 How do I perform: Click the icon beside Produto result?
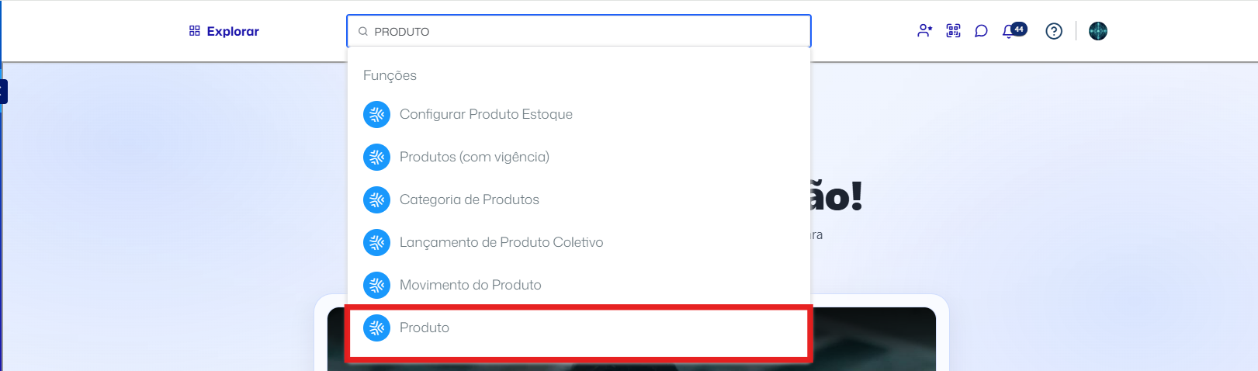coord(376,328)
